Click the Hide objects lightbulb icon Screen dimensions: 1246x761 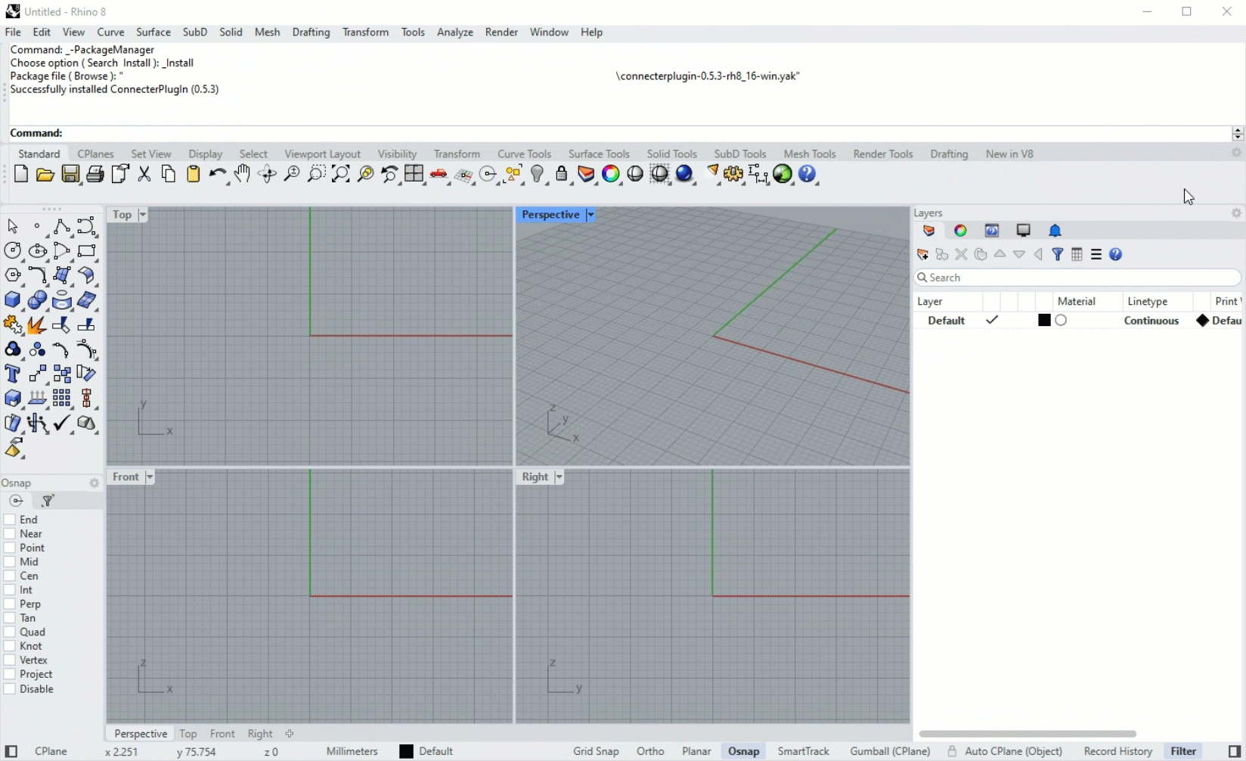point(538,174)
